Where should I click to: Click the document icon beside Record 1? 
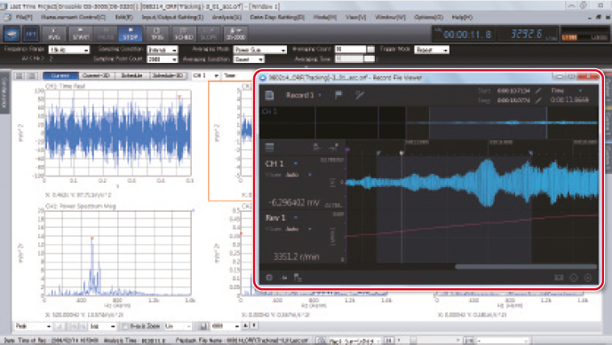(x=269, y=95)
